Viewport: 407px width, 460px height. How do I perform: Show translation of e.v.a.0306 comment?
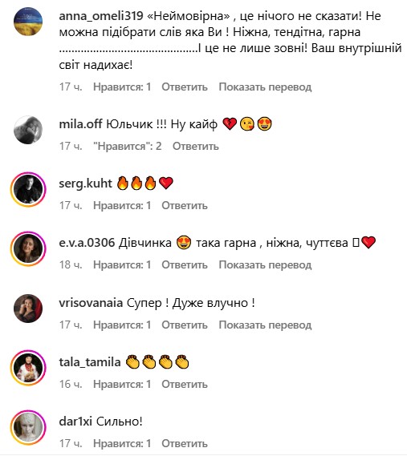tap(265, 265)
